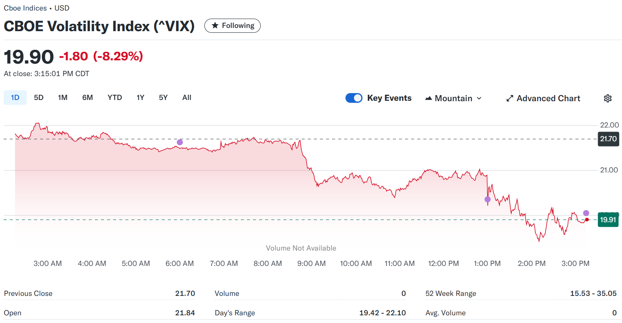Select the 5D time range tab
622x323 pixels.
(x=39, y=98)
